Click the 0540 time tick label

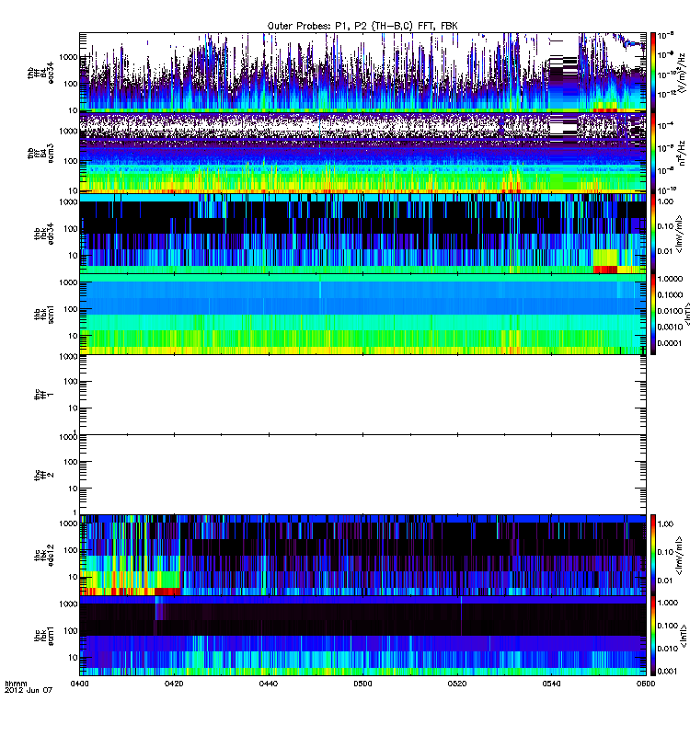point(551,684)
